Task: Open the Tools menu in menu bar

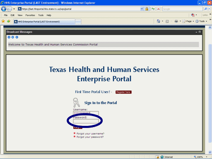Action: [41, 15]
